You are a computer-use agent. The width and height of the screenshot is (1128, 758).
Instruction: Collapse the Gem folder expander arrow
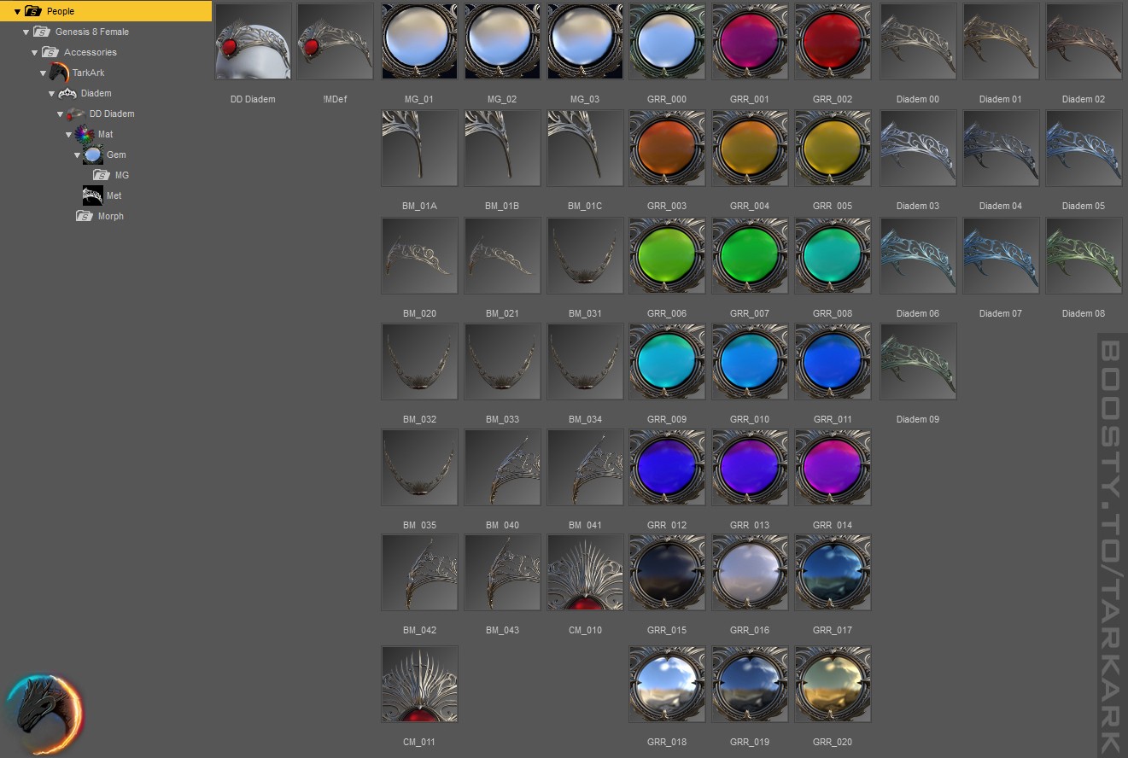coord(77,155)
